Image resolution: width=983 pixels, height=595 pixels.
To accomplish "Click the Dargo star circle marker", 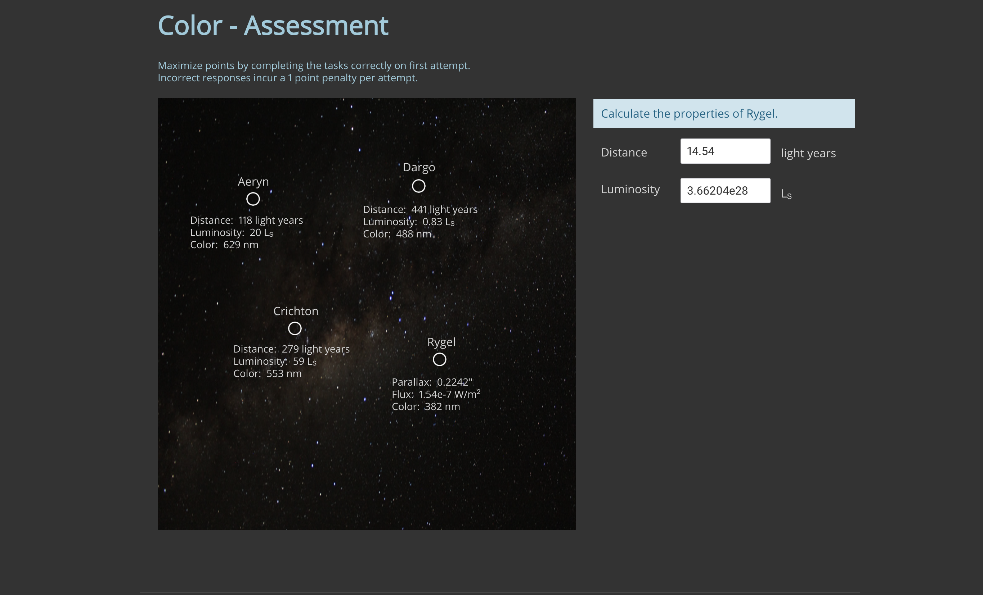I will 418,186.
